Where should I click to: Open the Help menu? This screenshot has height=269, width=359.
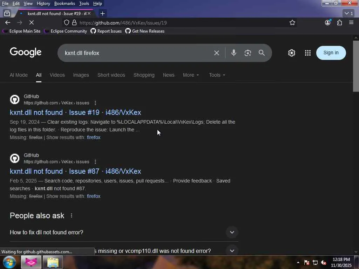tap(97, 4)
